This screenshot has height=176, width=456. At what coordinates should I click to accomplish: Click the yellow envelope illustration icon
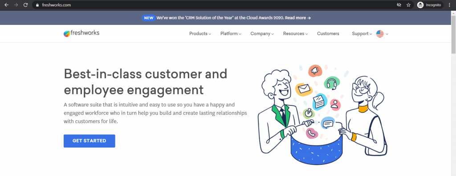point(303,89)
